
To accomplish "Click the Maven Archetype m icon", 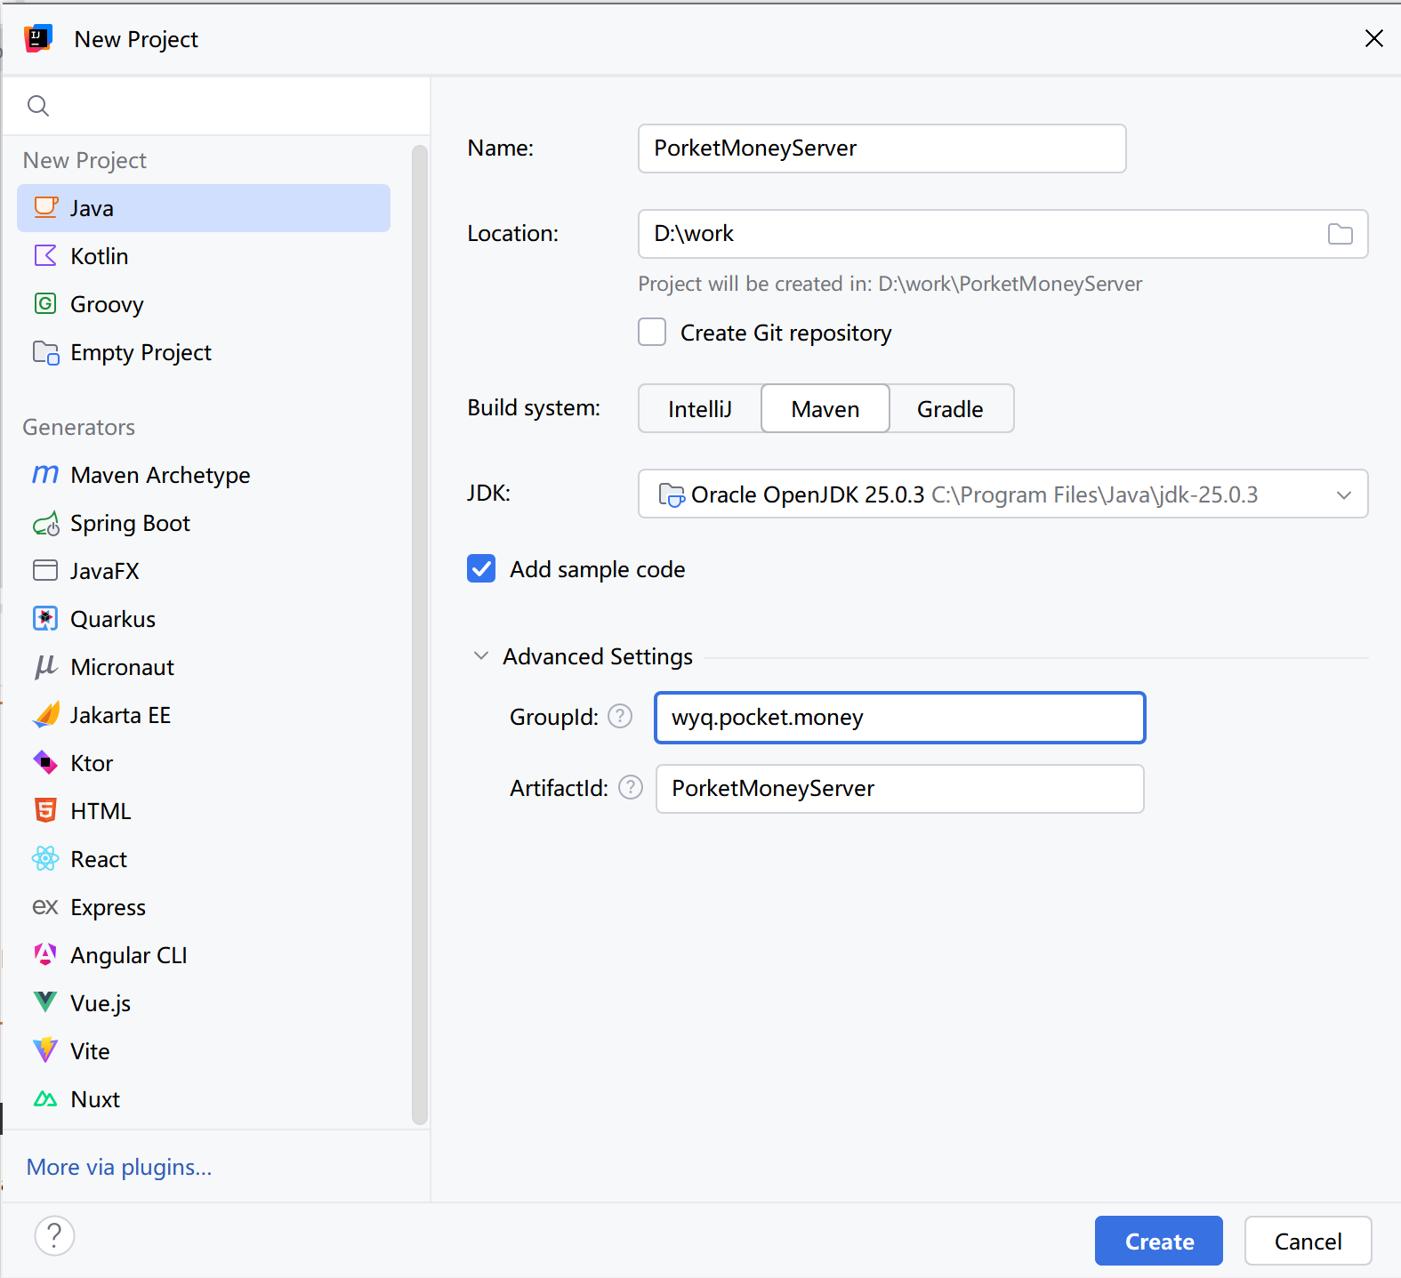I will [45, 474].
